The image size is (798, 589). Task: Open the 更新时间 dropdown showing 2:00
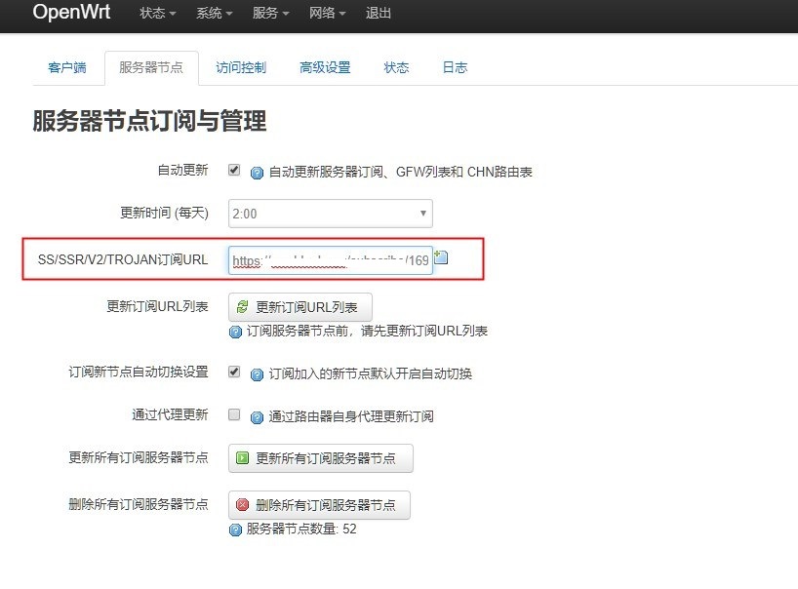coord(329,213)
